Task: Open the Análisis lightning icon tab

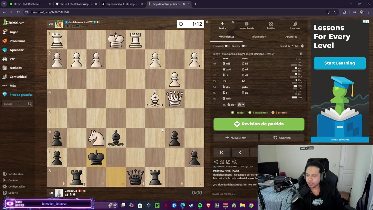Action: (x=222, y=26)
